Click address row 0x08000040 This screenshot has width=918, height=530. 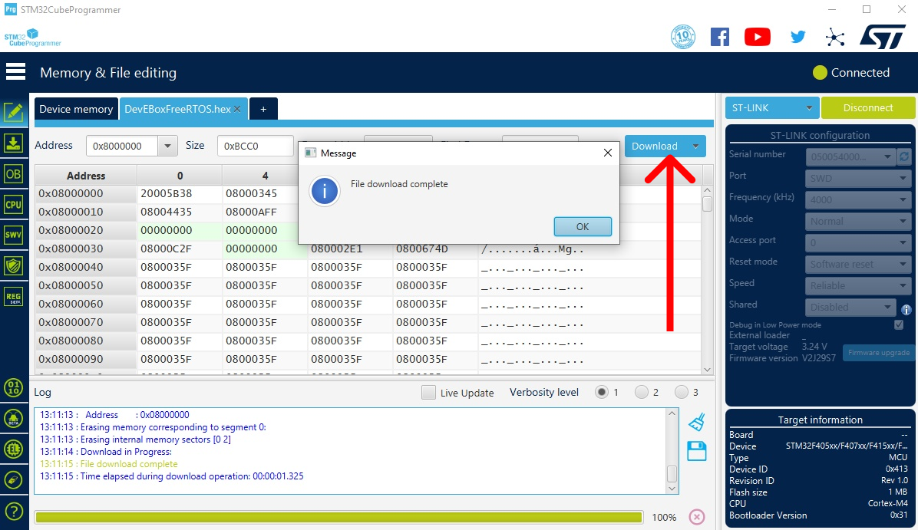(368, 268)
